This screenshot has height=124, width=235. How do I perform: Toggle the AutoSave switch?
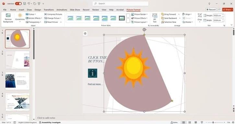[x=18, y=4]
